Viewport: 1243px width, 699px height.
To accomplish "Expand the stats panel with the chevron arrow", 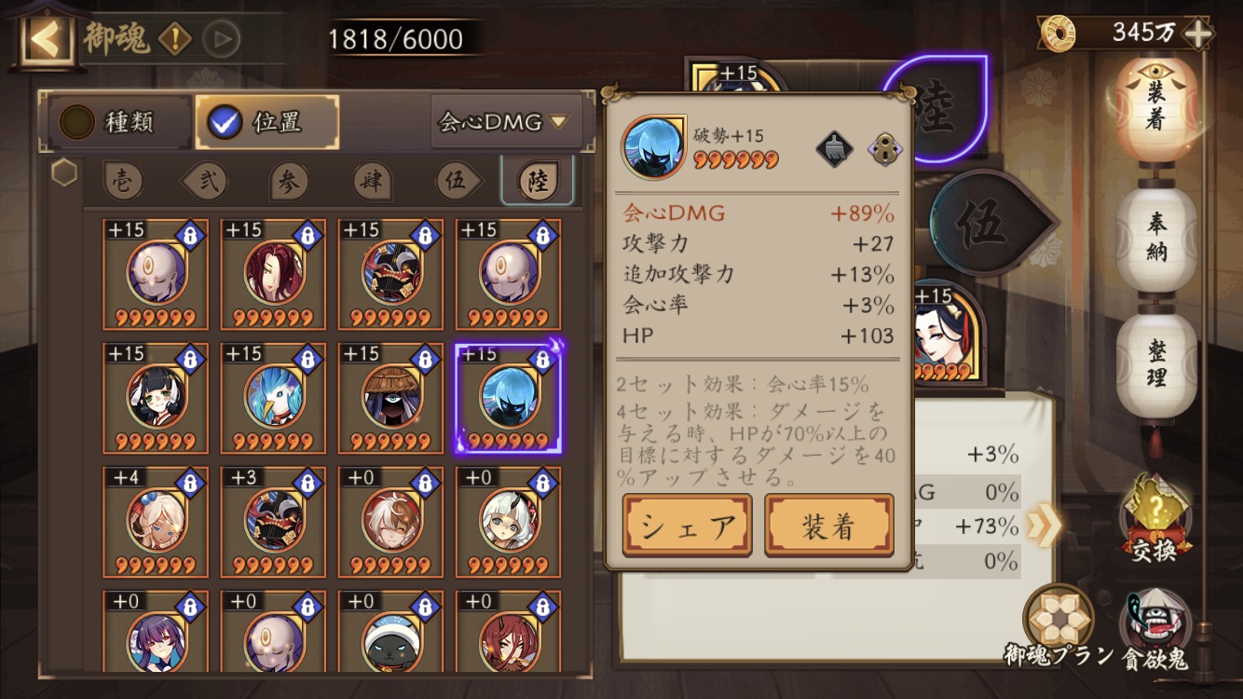I will (x=1044, y=526).
